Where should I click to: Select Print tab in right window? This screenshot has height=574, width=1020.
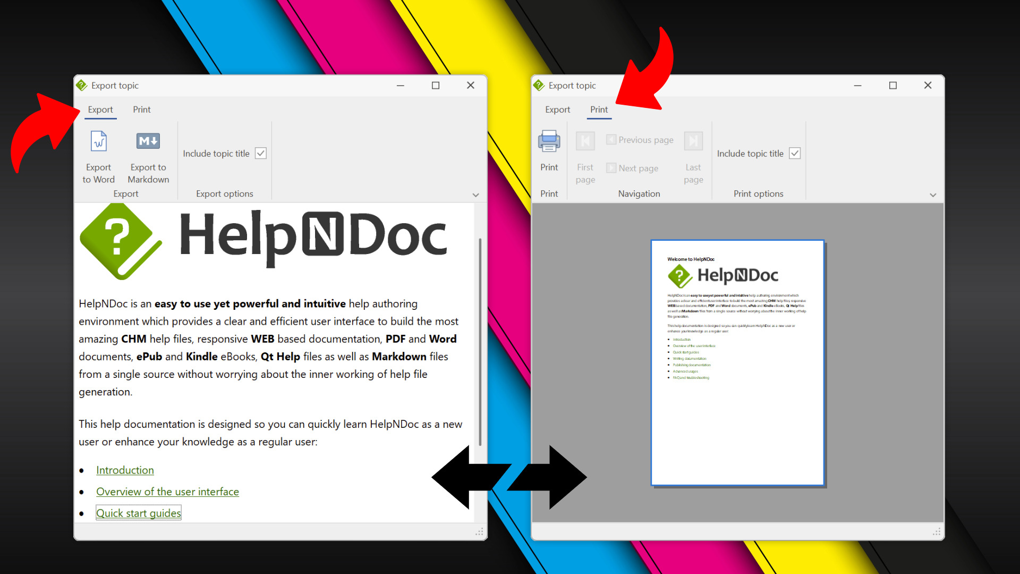point(599,109)
